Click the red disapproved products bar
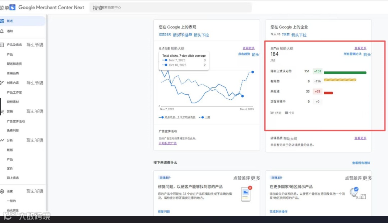388x223 pixels. point(328,93)
